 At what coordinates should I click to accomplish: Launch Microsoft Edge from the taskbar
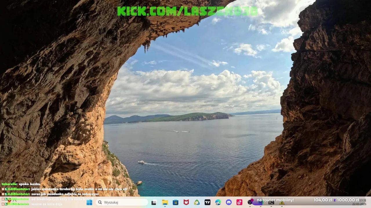point(218,203)
